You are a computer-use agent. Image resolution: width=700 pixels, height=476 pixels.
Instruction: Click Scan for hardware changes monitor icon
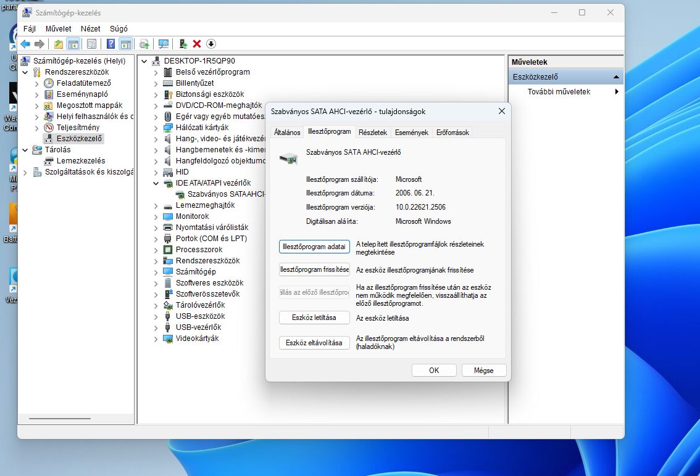pos(164,44)
